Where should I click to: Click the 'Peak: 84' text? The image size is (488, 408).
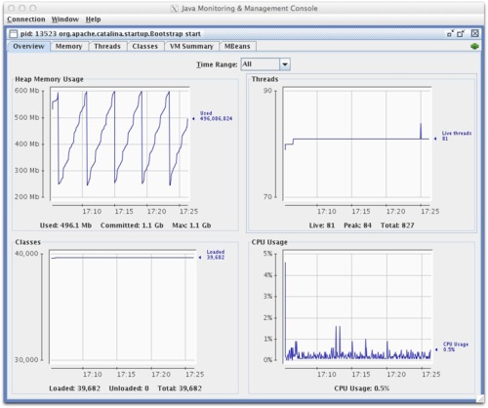pyautogui.click(x=357, y=225)
